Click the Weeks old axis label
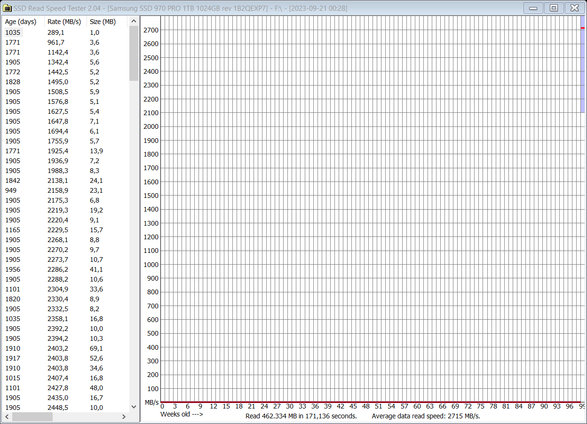Image resolution: width=587 pixels, height=424 pixels. tap(181, 414)
